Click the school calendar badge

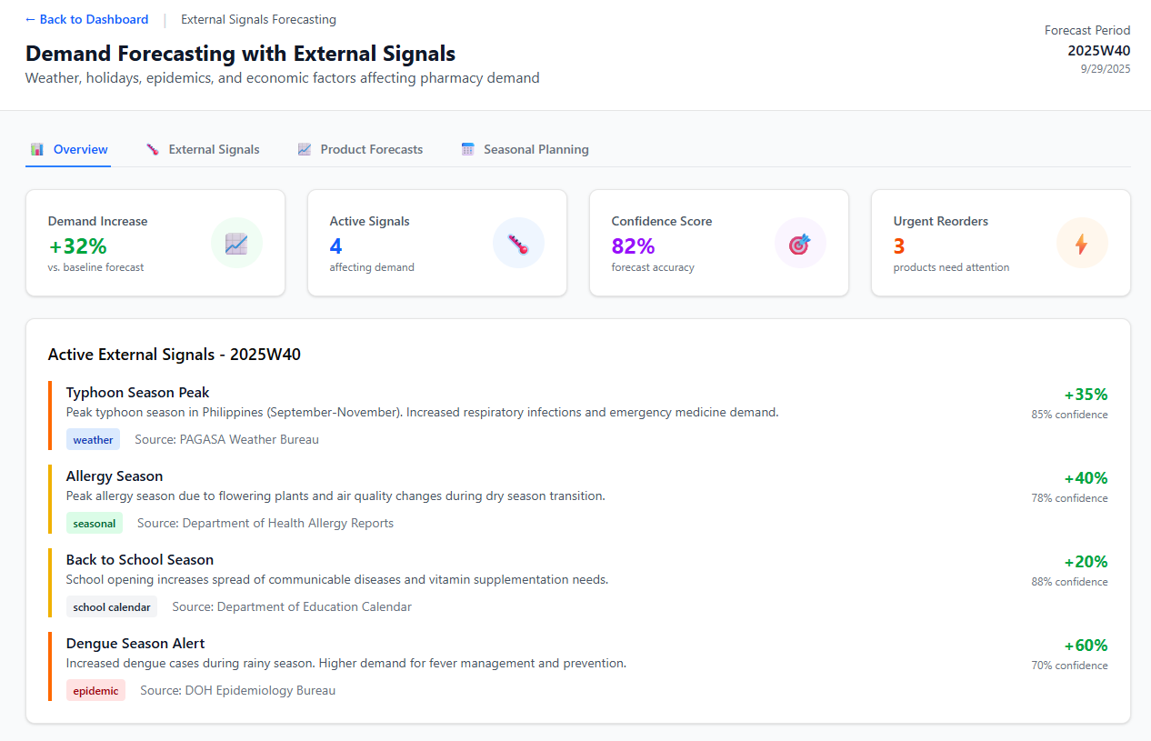(x=111, y=606)
